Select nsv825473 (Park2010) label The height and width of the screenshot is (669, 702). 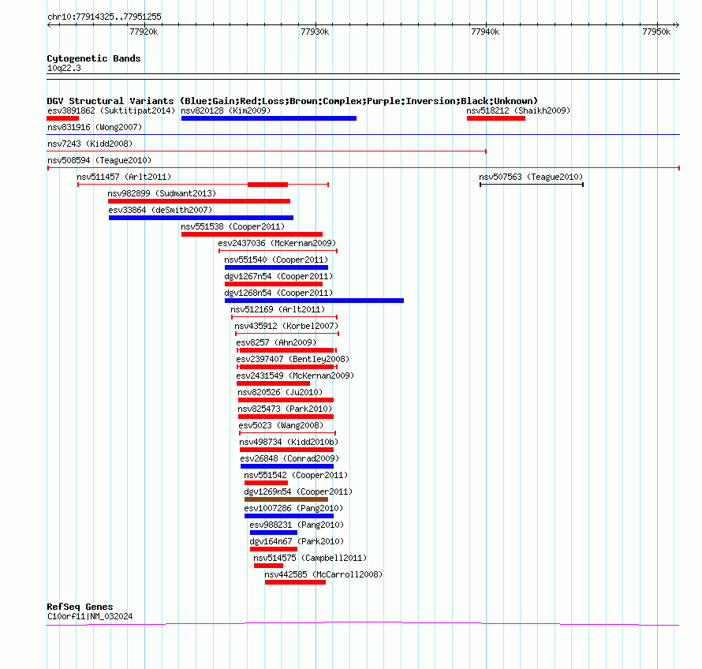pos(285,409)
